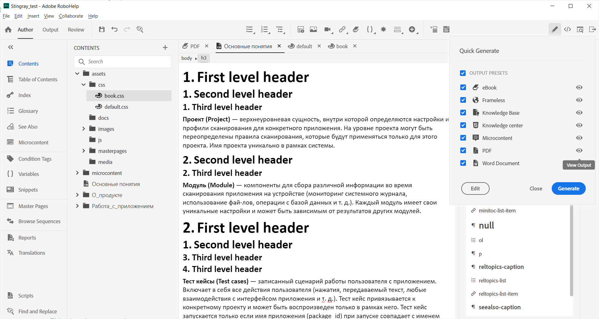This screenshot has height=319, width=599.
Task: Insert multimedia with the video icon
Action: click(x=327, y=29)
